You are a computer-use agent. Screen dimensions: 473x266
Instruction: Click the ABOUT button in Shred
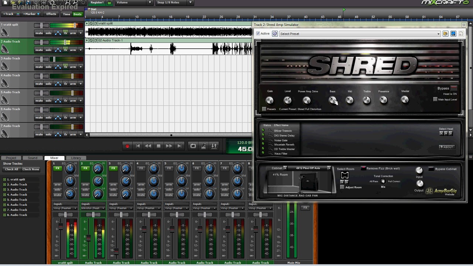tap(447, 147)
